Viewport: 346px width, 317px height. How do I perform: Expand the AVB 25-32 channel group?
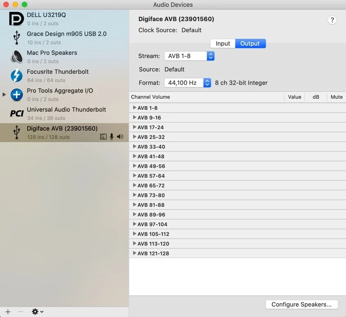pos(134,137)
